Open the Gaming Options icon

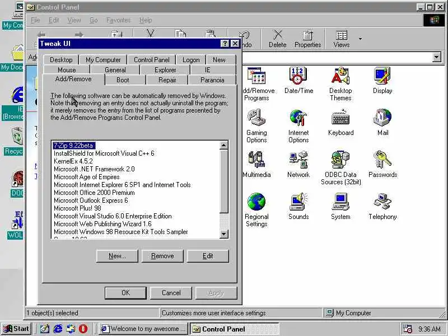tap(256, 125)
